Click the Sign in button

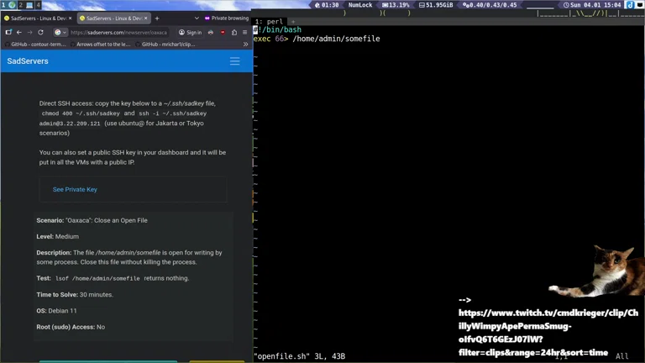point(190,32)
